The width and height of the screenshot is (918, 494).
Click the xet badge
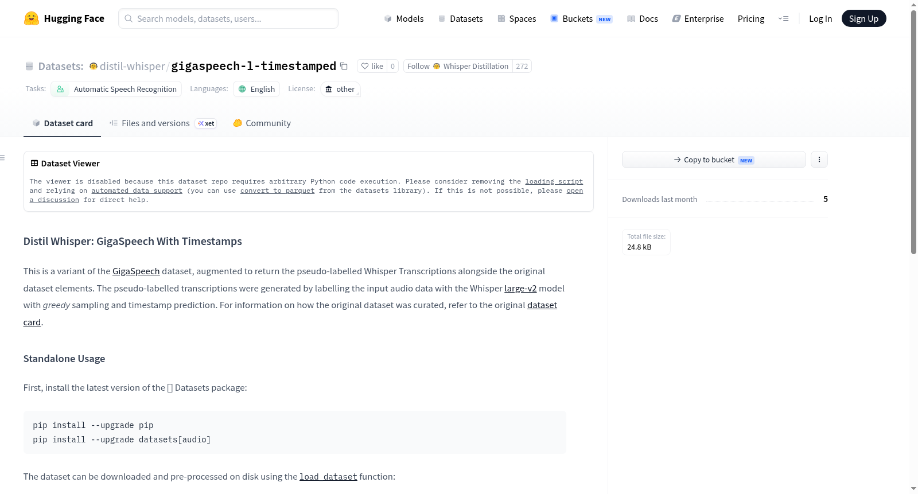(206, 123)
